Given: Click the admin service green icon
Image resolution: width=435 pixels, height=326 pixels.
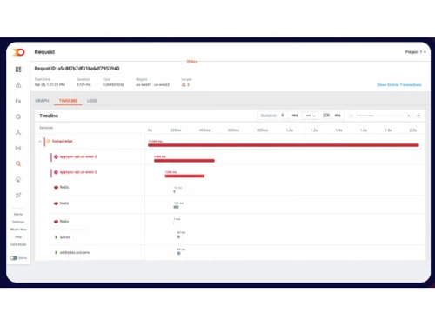Looking at the screenshot, I should [56, 237].
